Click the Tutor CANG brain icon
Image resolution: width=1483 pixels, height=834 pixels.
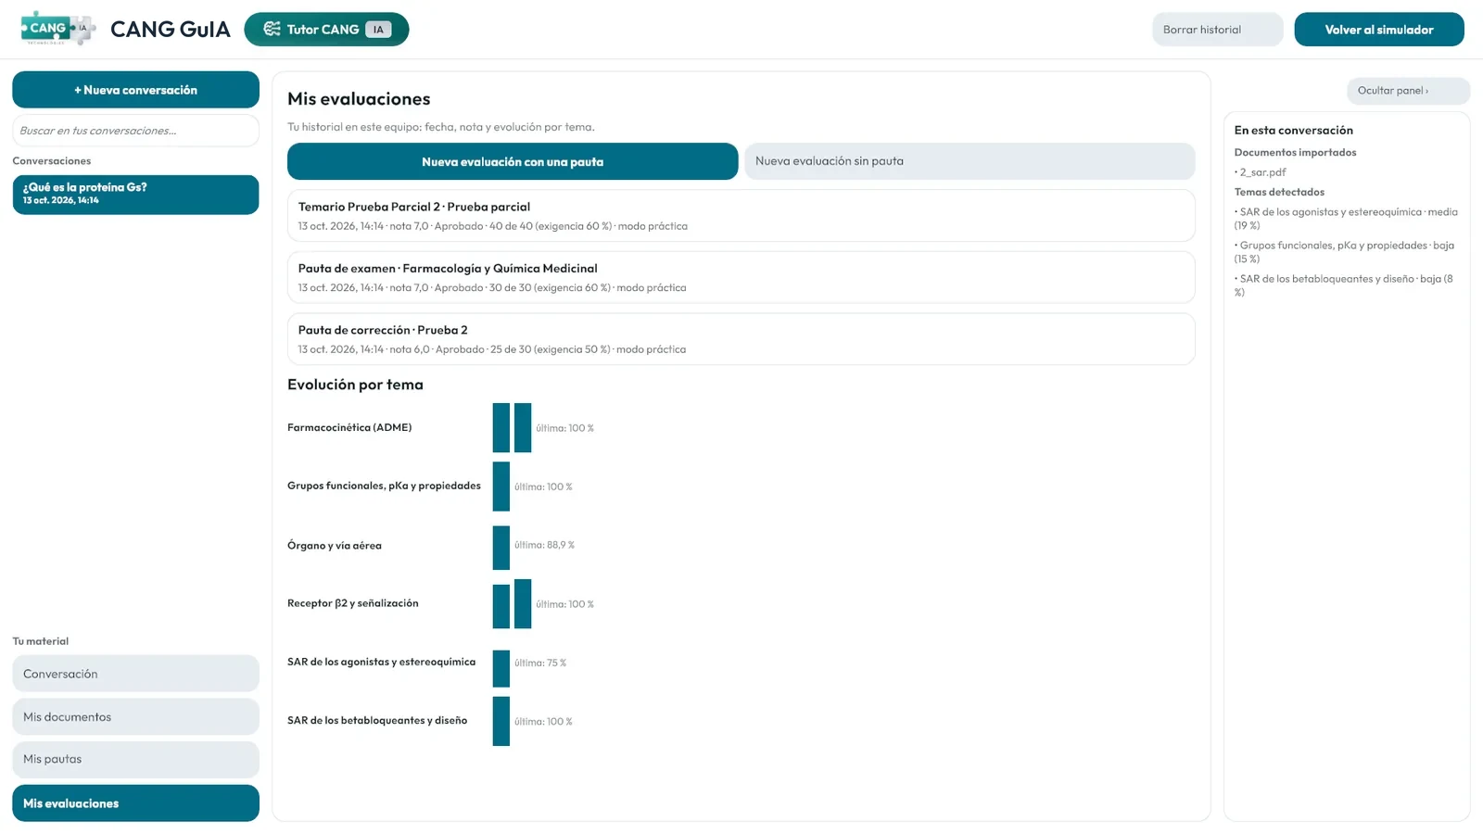click(x=272, y=29)
